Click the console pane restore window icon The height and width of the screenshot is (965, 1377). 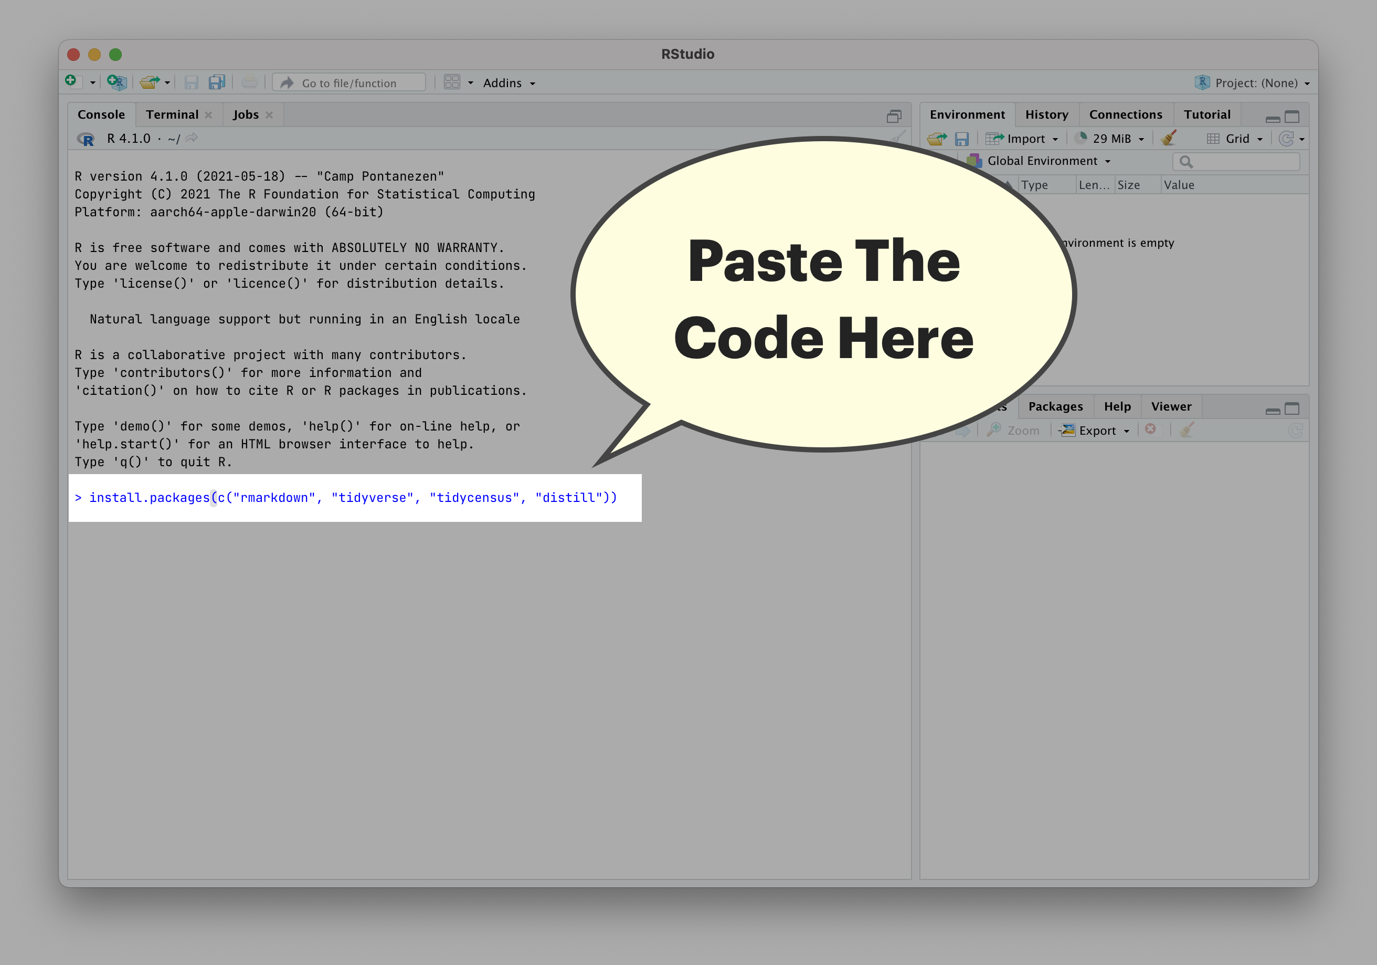pyautogui.click(x=894, y=116)
